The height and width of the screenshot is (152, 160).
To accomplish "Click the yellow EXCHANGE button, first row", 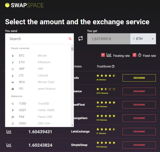I will pyautogui.click(x=139, y=78).
